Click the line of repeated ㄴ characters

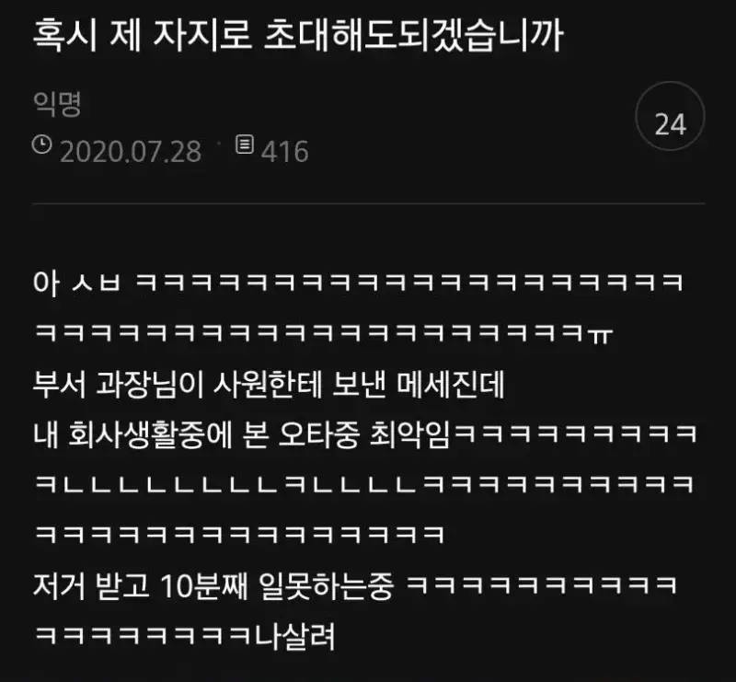point(365,484)
